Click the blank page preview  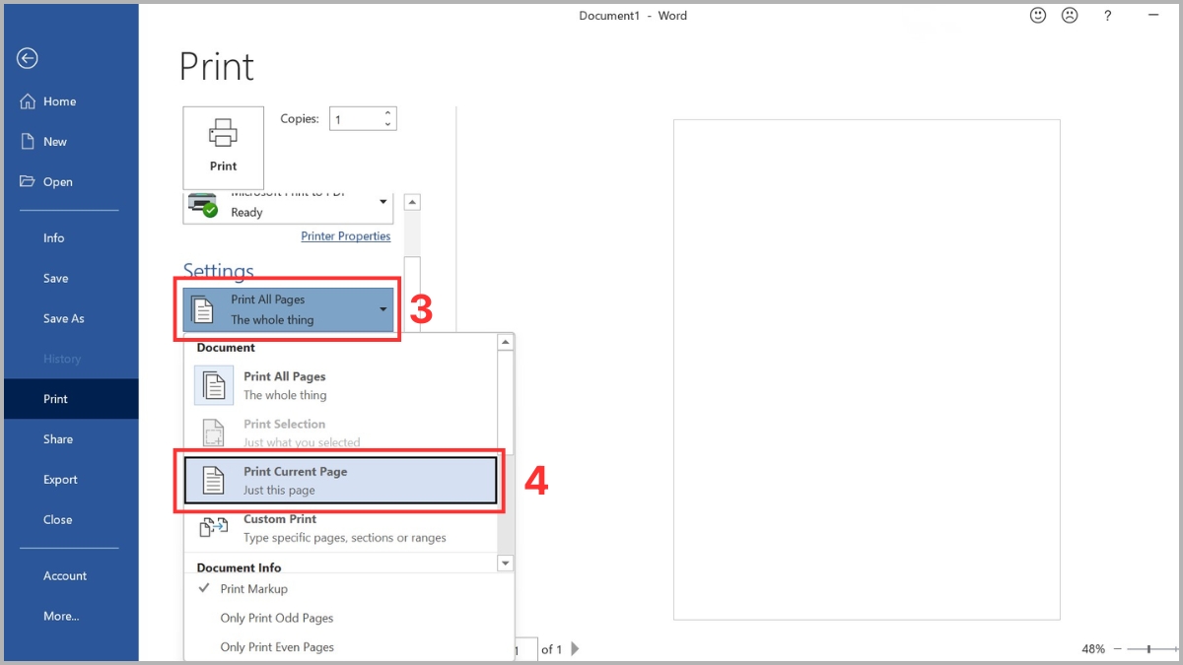point(867,369)
